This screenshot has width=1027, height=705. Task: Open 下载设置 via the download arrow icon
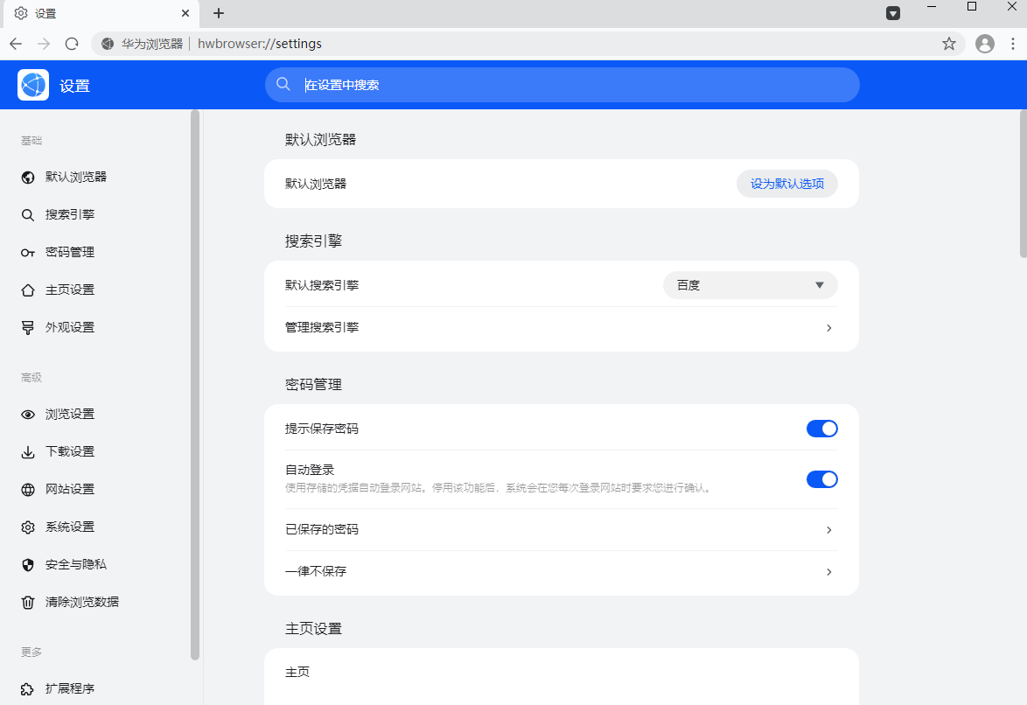click(x=28, y=451)
